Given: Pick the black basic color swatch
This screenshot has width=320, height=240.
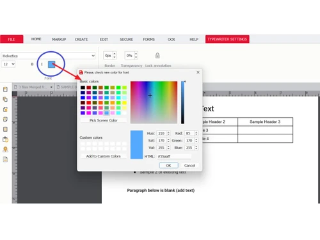Looking at the screenshot, I should (x=83, y=88).
